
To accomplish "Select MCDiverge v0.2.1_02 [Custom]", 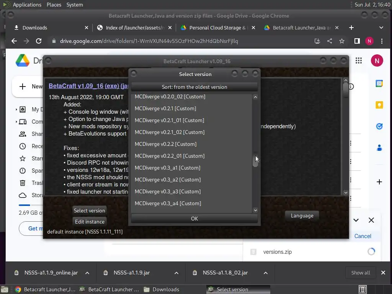I will (x=192, y=132).
